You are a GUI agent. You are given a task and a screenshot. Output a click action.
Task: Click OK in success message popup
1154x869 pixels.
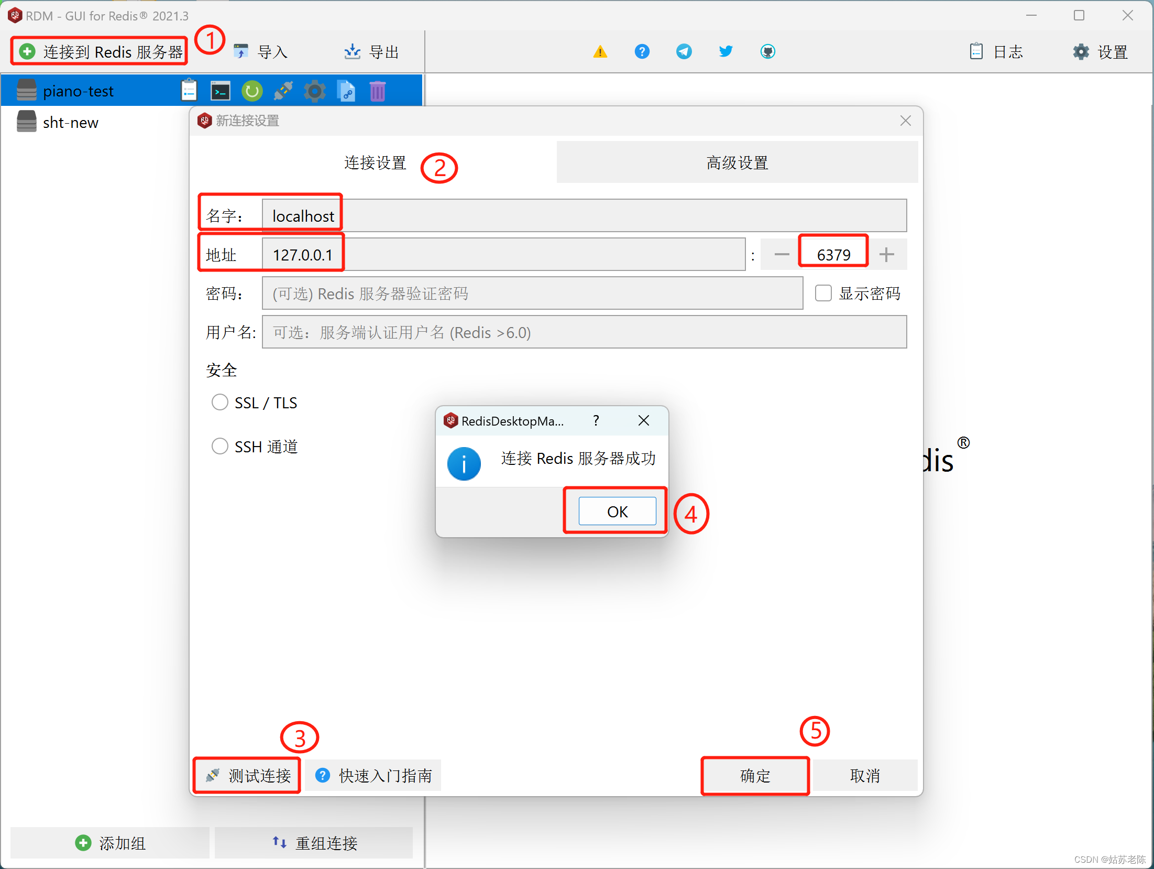pos(617,511)
